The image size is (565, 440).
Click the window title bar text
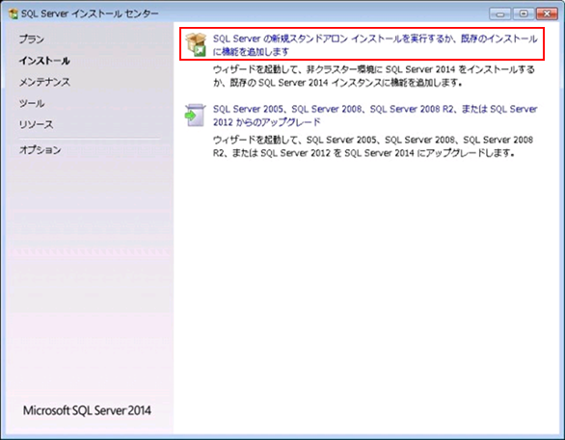(90, 14)
